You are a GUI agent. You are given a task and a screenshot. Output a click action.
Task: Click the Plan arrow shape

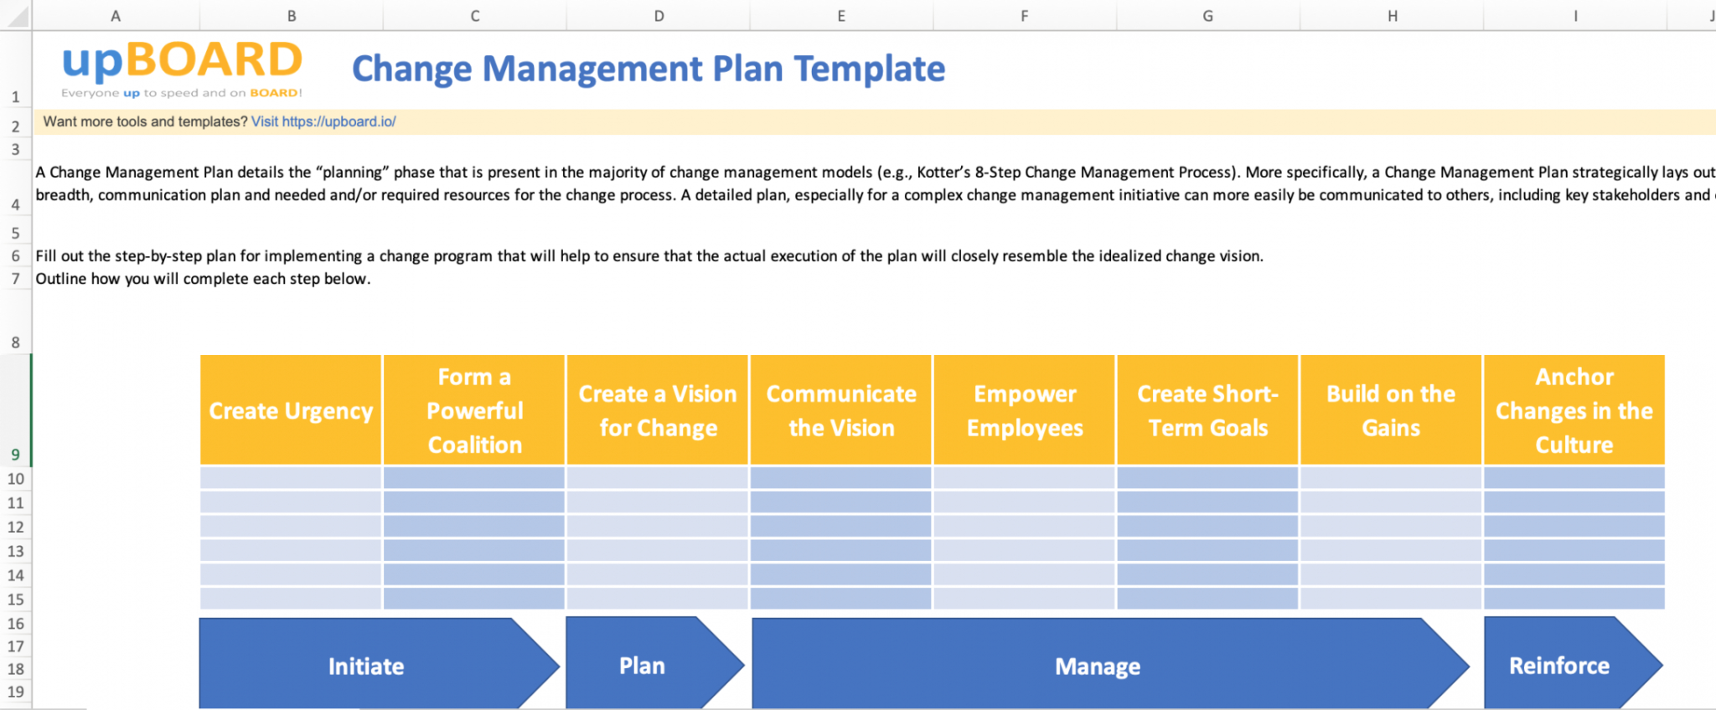[643, 666]
